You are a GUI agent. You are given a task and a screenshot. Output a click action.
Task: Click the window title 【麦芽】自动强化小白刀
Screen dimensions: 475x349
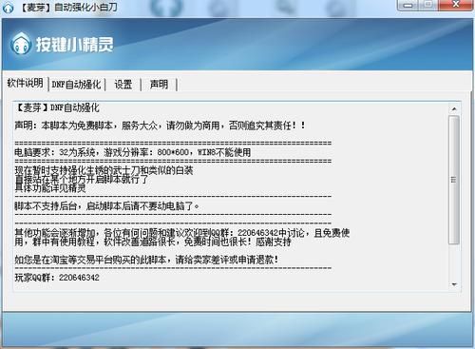click(68, 8)
